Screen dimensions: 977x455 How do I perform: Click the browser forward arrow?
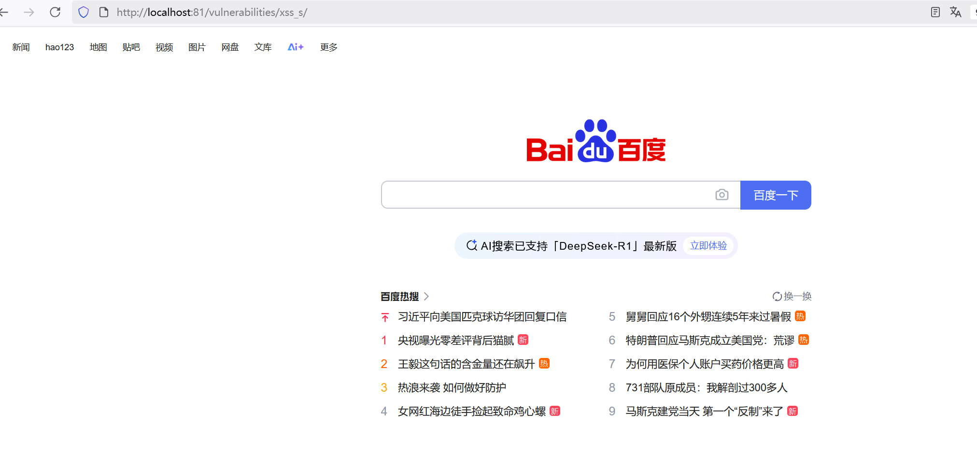point(29,12)
